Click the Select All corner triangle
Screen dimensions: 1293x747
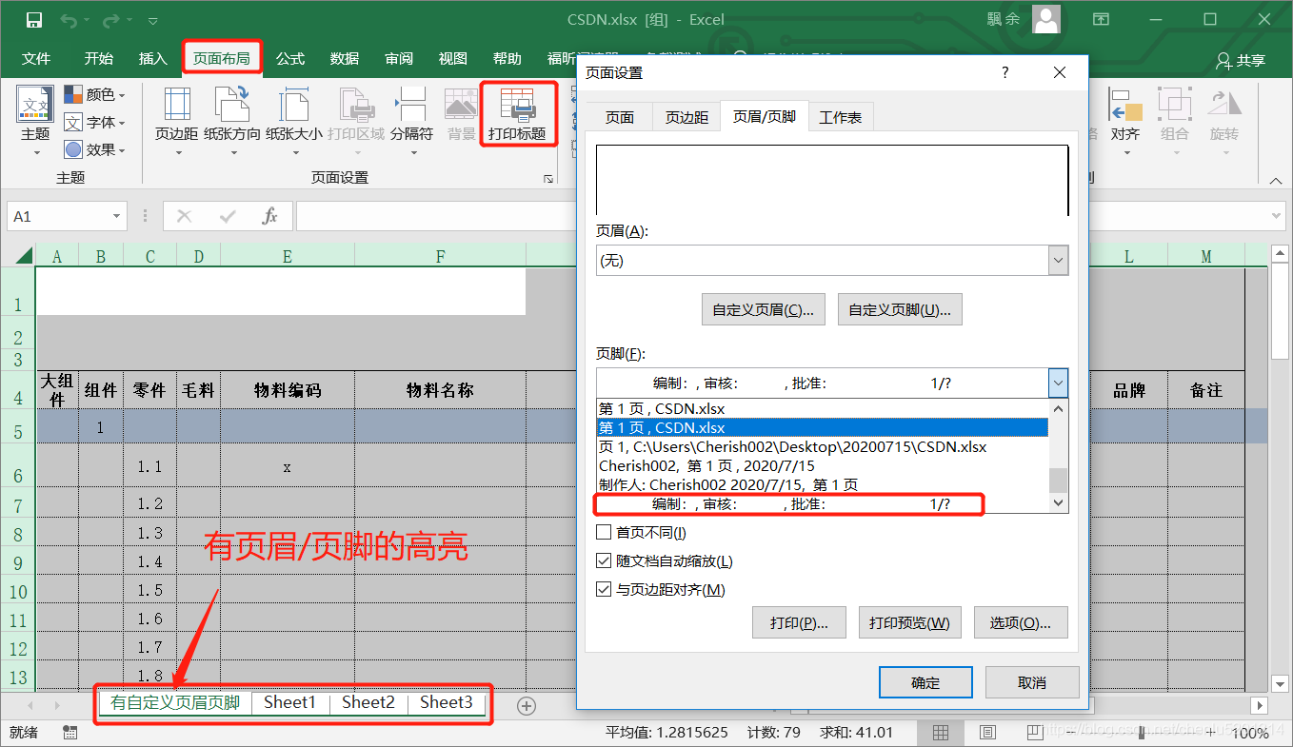(x=23, y=255)
